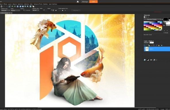170x110 pixels.
Task: Click the Feather value stepper
Action: click(x=24, y=10)
